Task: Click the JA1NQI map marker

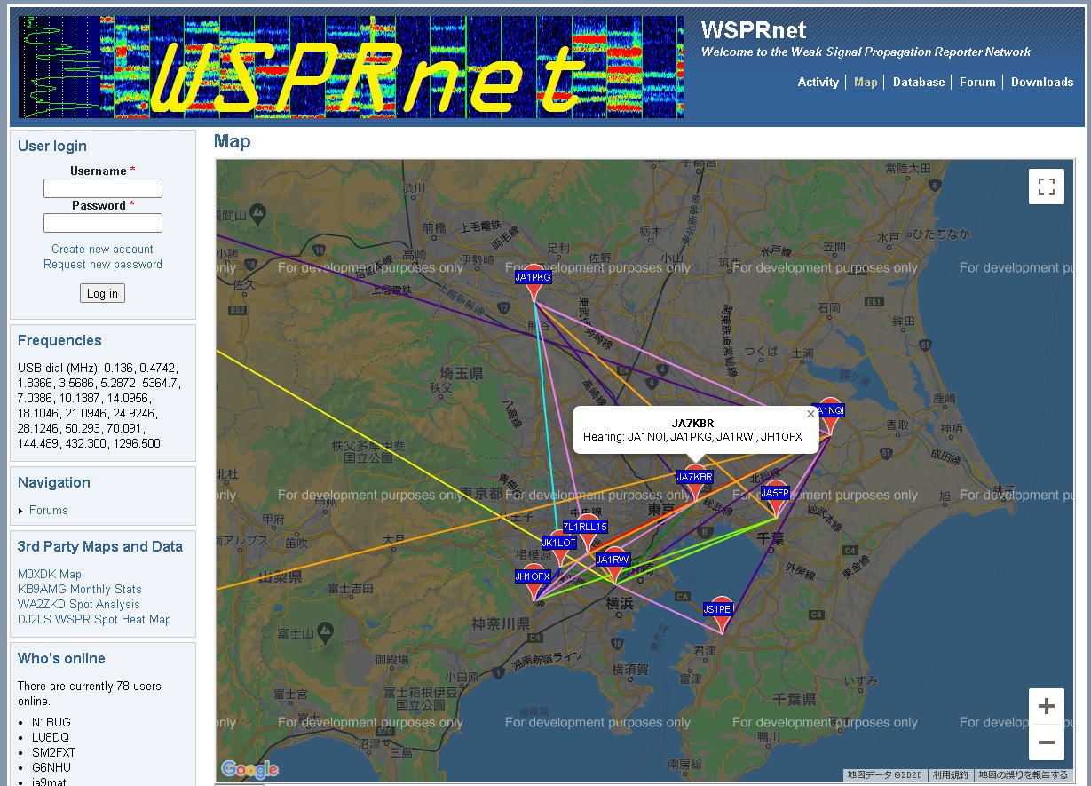Action: pyautogui.click(x=829, y=415)
